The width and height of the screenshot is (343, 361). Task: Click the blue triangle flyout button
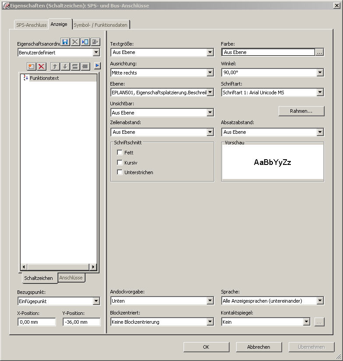pos(97,66)
